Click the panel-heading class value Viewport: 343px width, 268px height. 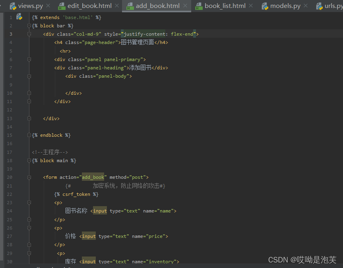105,68
